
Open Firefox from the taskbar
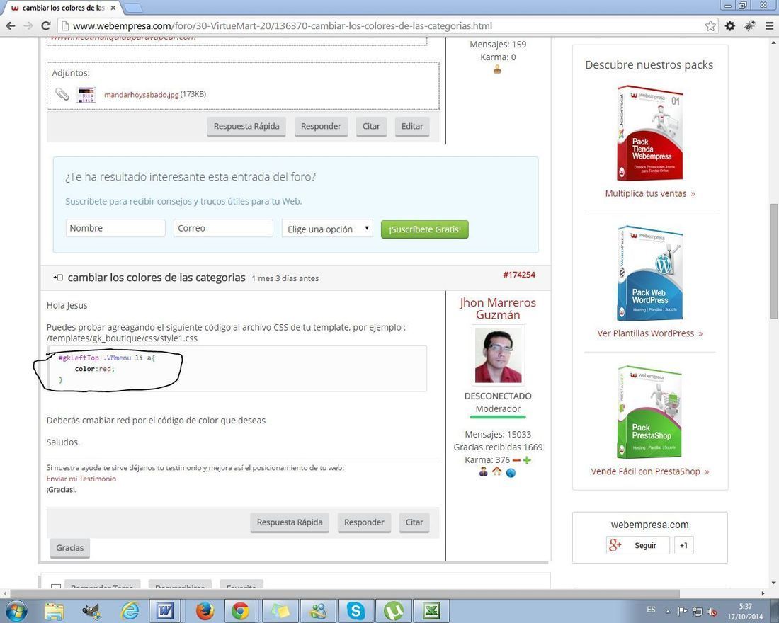click(204, 611)
